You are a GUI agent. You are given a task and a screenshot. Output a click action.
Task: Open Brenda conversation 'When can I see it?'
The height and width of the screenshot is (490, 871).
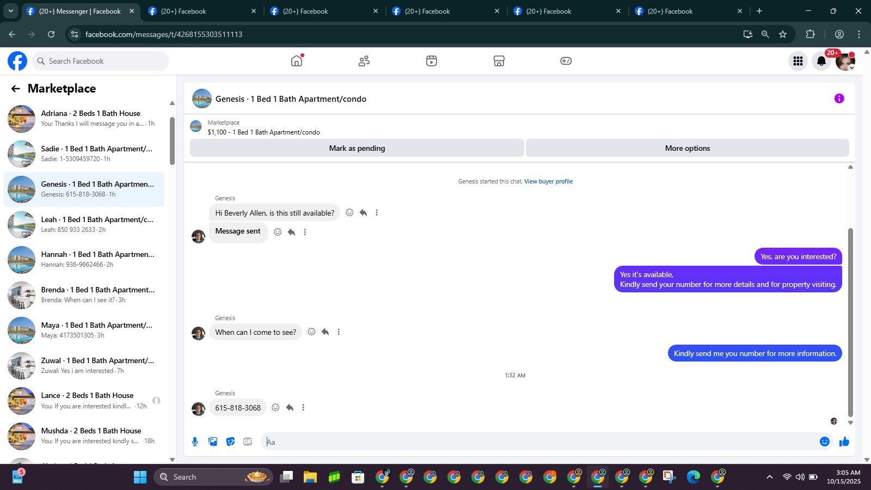84,295
